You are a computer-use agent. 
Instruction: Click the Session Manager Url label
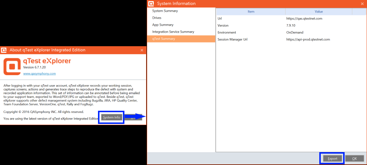[232, 40]
